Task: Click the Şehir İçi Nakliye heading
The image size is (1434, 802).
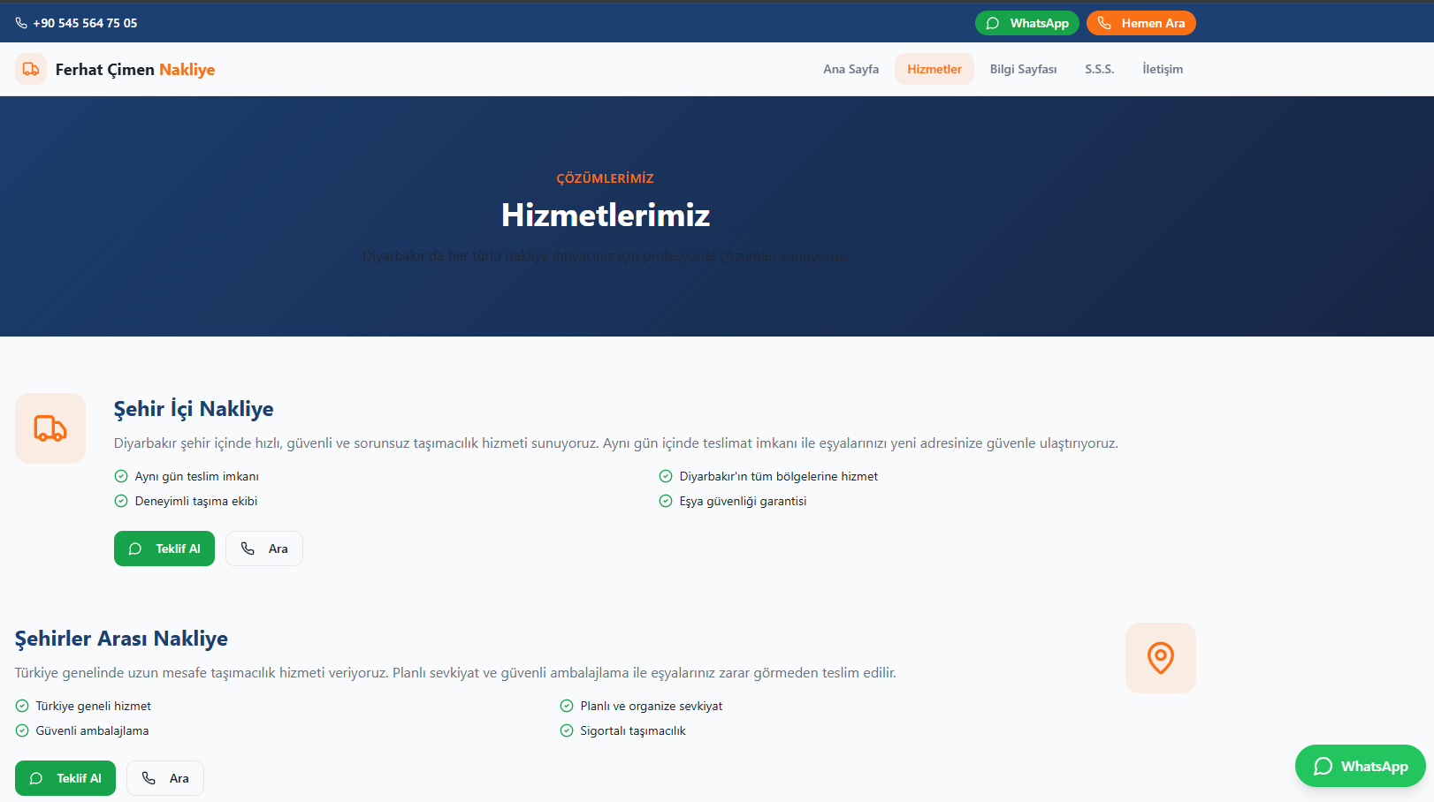Action: coord(194,409)
